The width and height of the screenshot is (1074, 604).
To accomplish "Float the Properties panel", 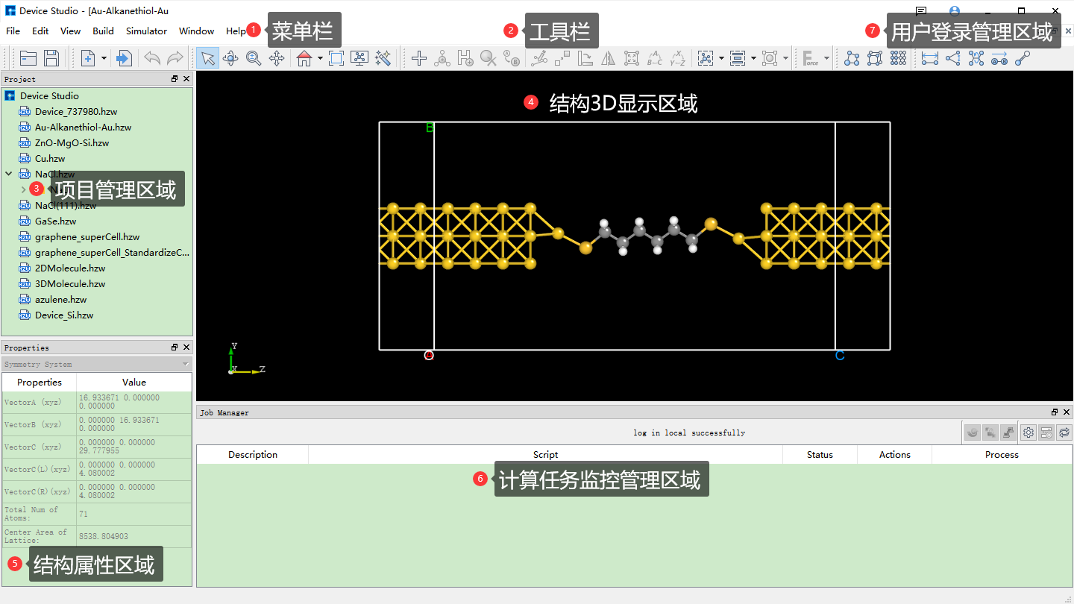I will [176, 347].
